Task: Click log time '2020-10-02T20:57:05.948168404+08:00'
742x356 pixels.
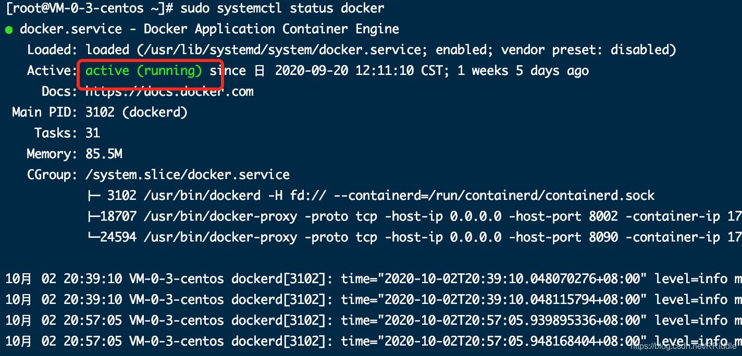Action: 512,341
